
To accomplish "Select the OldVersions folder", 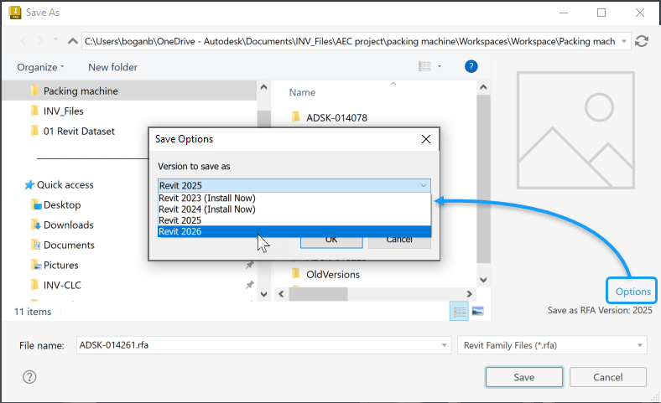I will point(333,275).
